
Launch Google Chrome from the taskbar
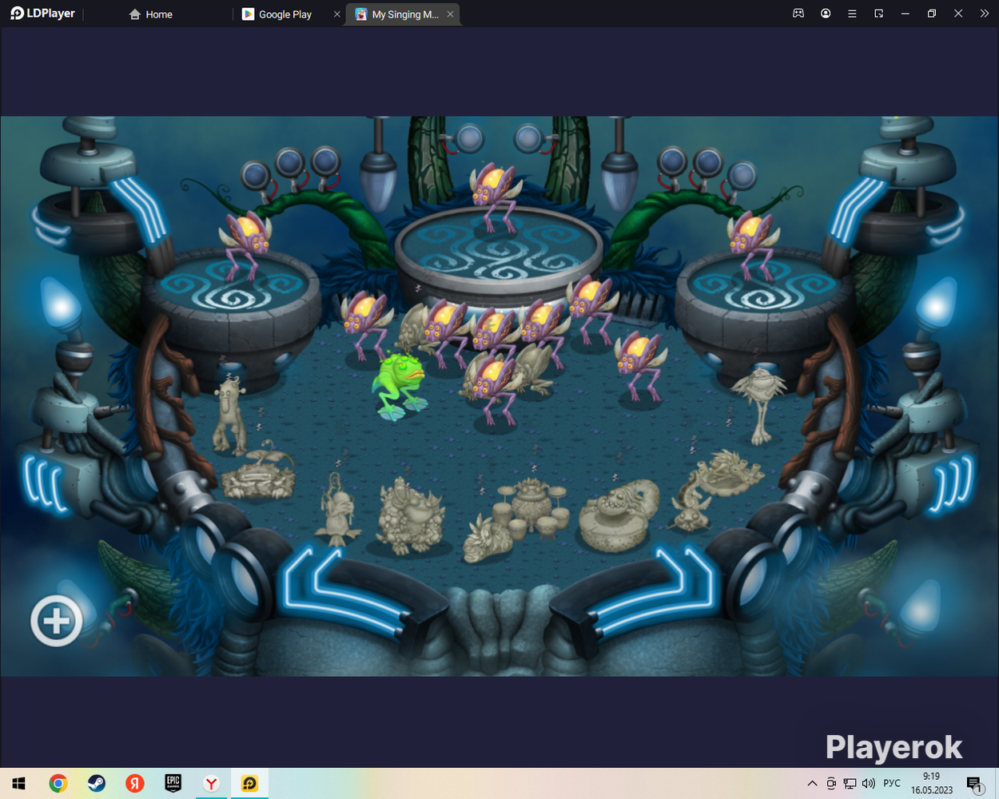58,784
